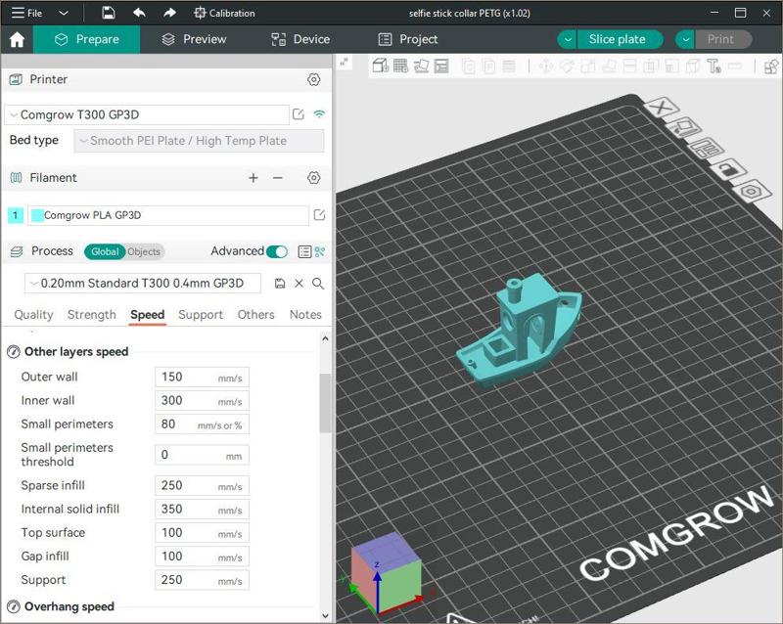Click the save project icon
This screenshot has width=783, height=624.
pyautogui.click(x=109, y=13)
